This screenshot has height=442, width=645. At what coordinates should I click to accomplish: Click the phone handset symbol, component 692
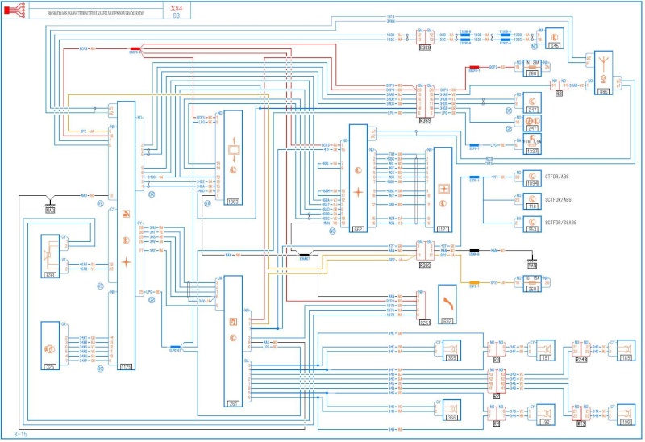[x=448, y=303]
